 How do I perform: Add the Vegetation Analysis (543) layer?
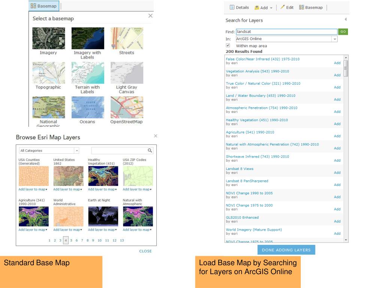tap(337, 75)
